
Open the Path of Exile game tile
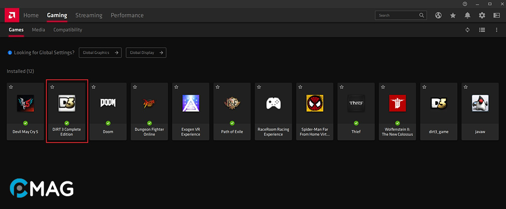point(232,111)
